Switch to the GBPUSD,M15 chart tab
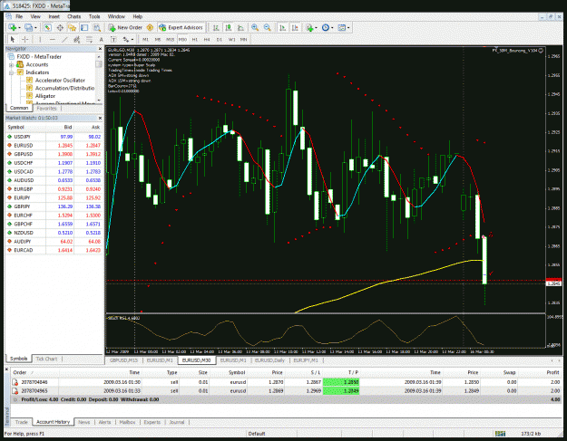 point(123,360)
